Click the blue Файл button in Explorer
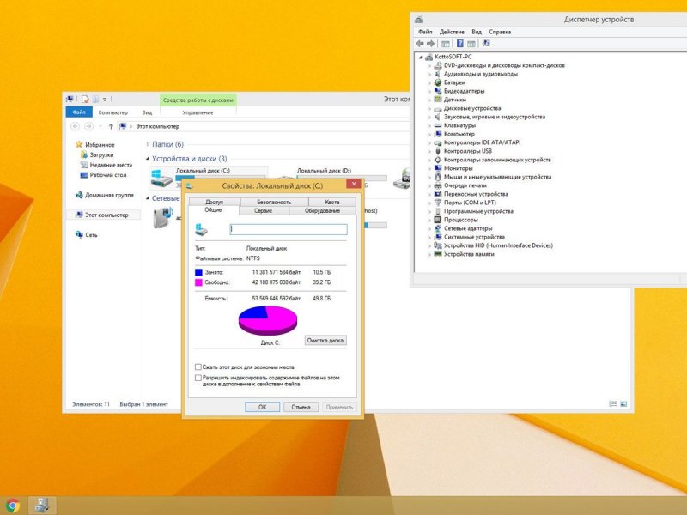The width and height of the screenshot is (687, 515). coord(79,112)
